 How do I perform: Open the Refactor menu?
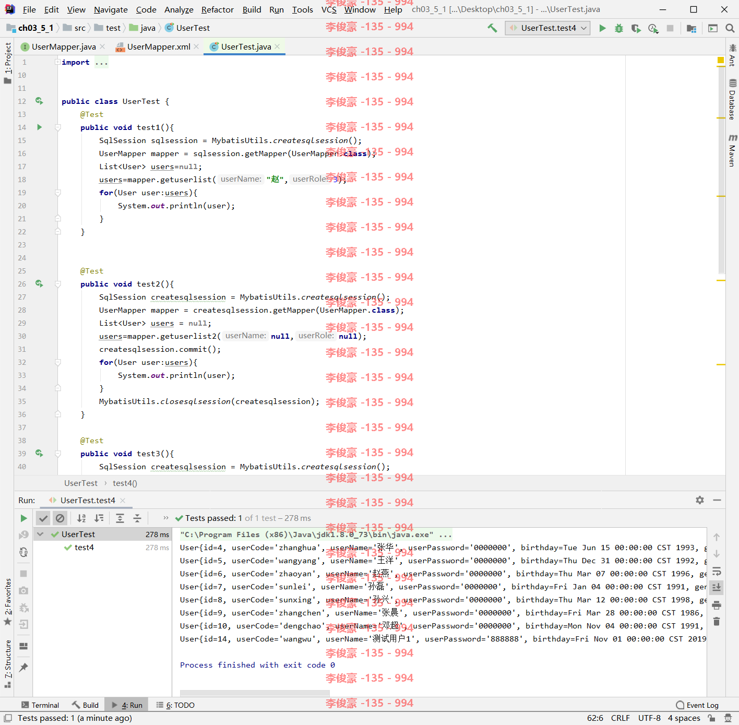[x=218, y=9]
